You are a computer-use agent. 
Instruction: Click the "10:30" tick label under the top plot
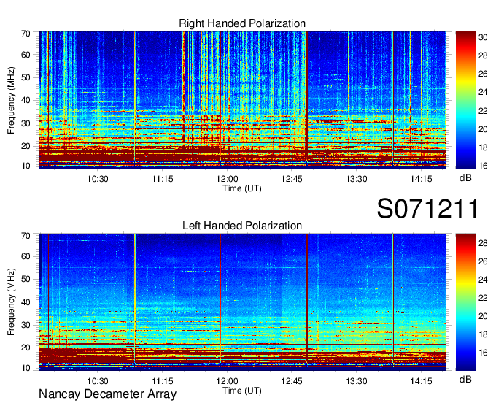tap(98, 179)
